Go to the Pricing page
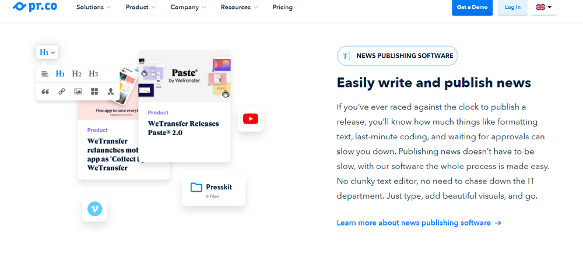This screenshot has width=583, height=271. [x=283, y=7]
